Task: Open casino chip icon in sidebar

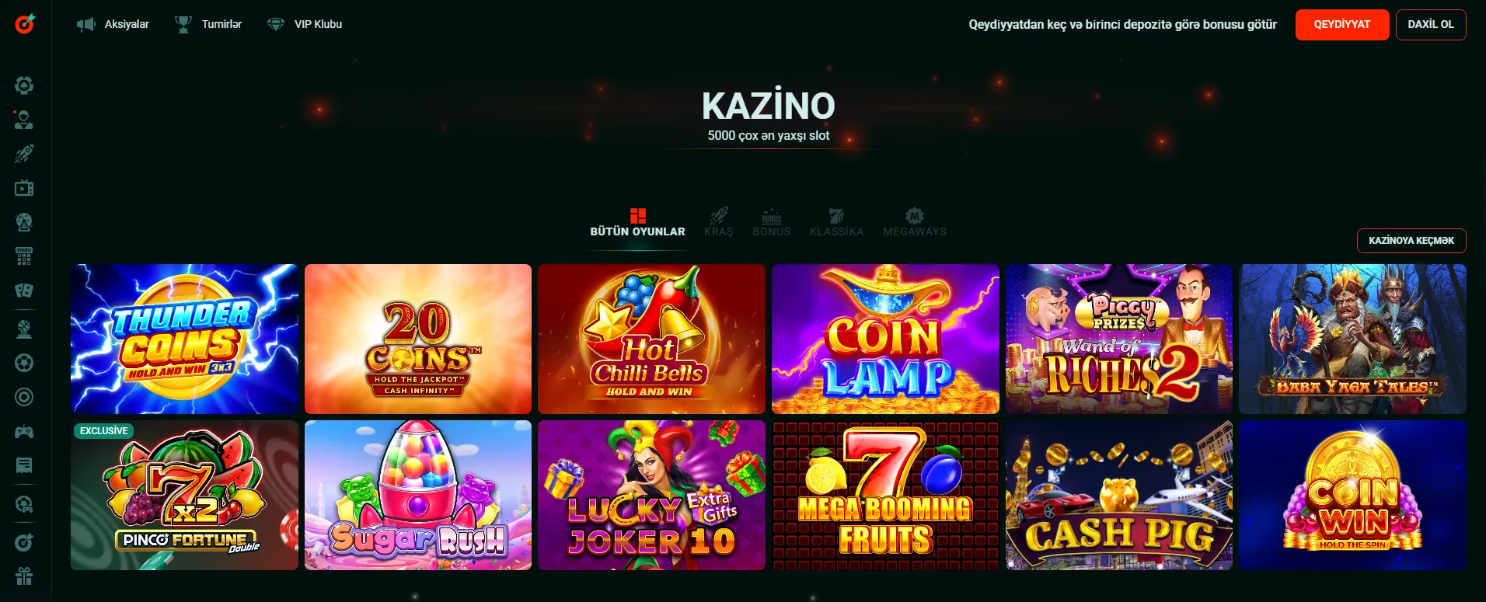Action: coord(24,85)
